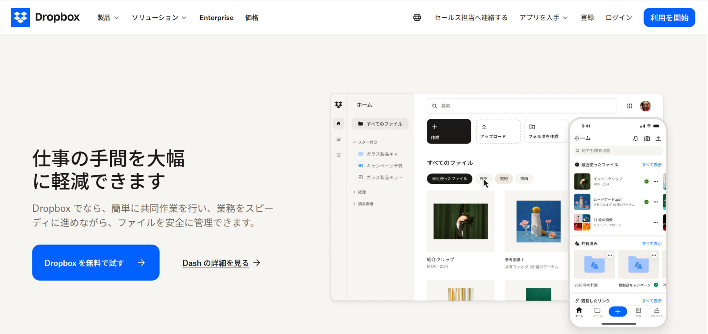Tap the upload arrow in phone header
Screen dimensions: 708x334
(x=658, y=138)
